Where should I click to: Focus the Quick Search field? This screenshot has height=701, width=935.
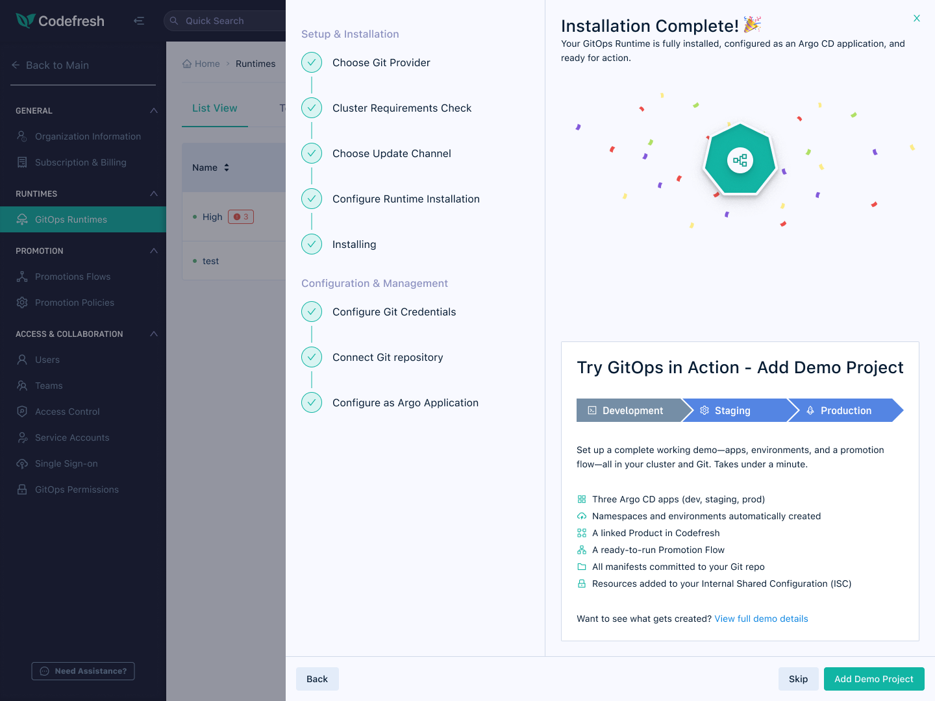pos(225,21)
